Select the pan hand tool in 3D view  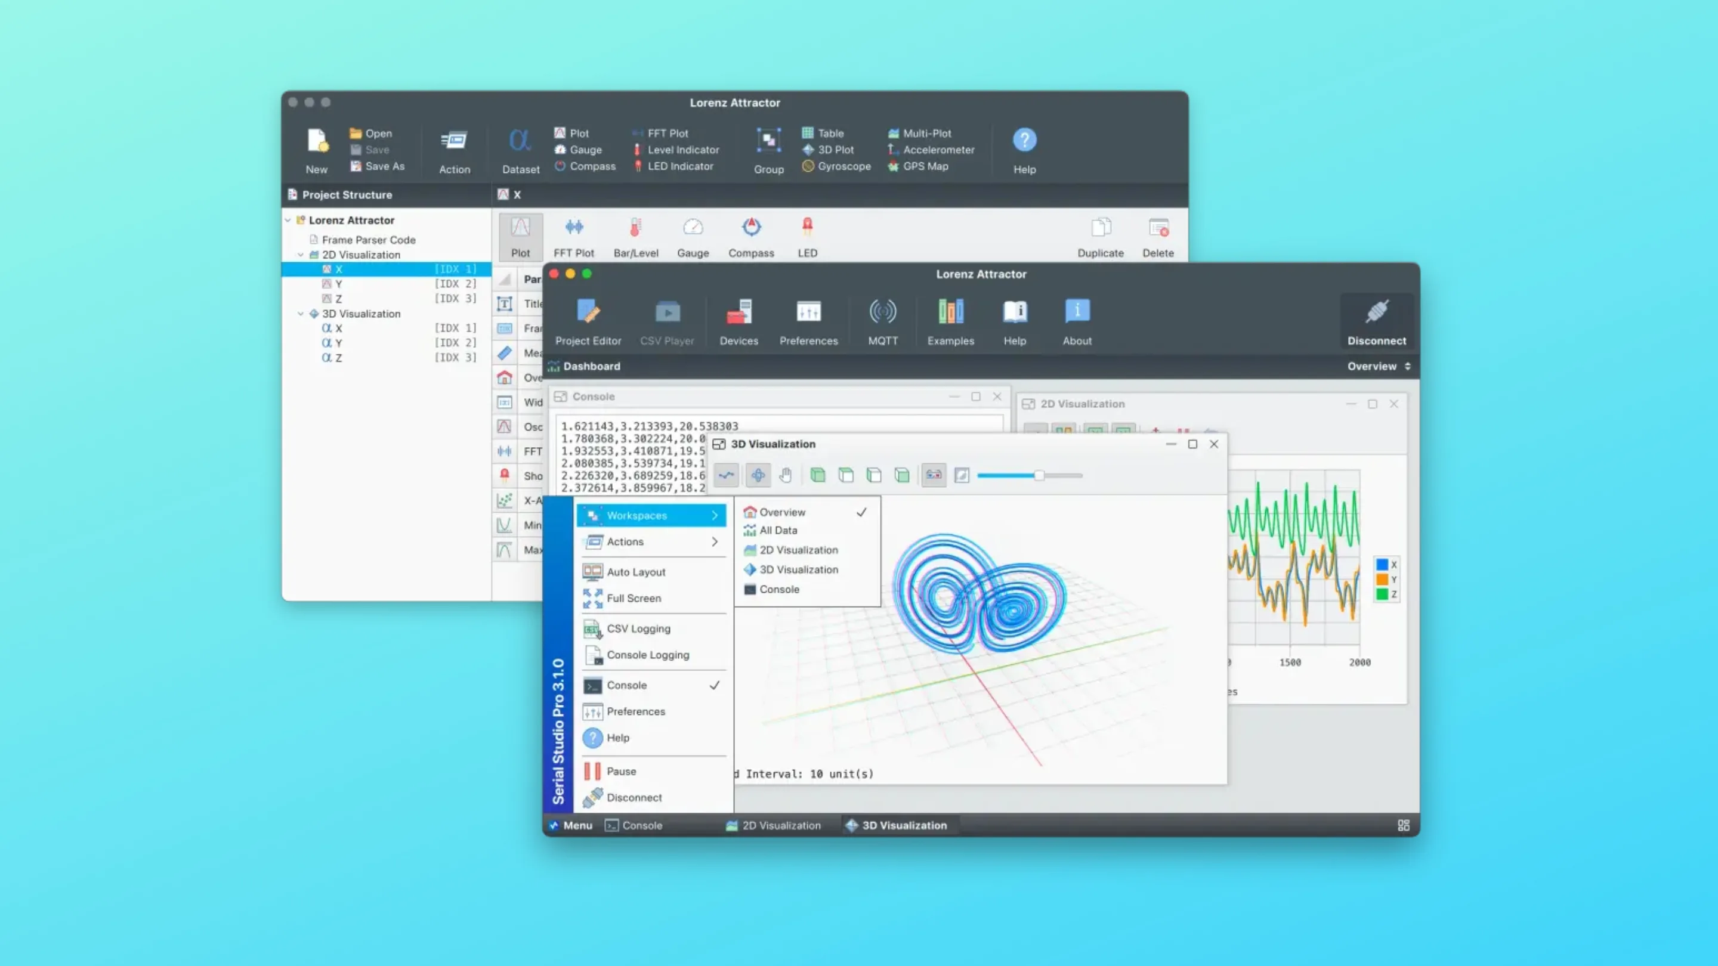tap(786, 475)
